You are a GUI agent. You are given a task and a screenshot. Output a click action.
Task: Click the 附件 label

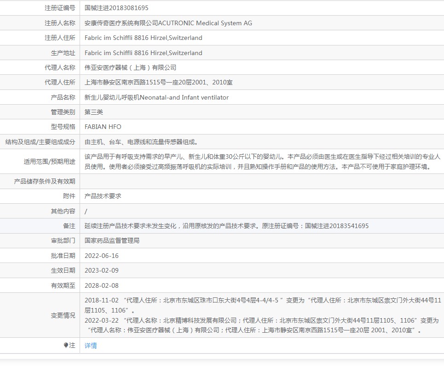(69, 196)
